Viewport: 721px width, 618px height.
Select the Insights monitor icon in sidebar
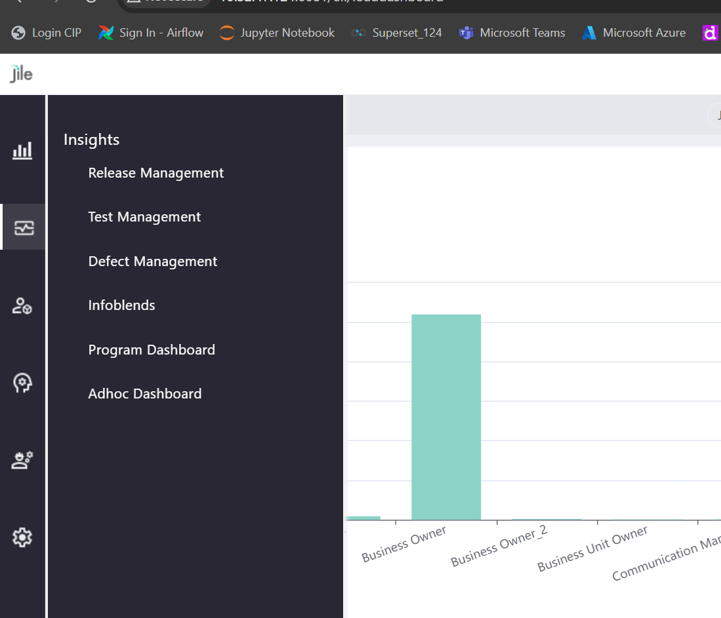24,227
